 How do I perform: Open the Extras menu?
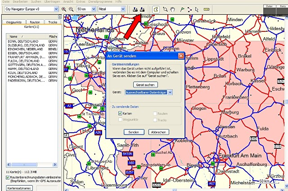[81, 1]
